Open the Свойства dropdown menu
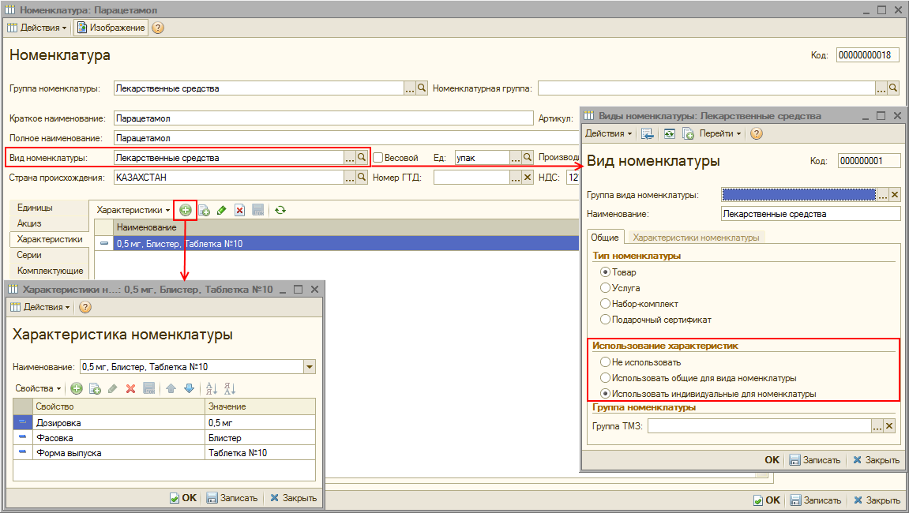The image size is (909, 513). (x=38, y=388)
